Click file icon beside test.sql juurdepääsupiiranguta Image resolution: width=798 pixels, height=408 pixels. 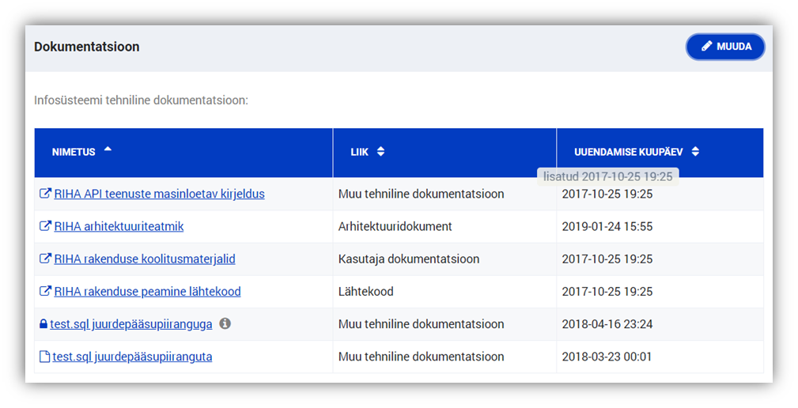pos(44,357)
